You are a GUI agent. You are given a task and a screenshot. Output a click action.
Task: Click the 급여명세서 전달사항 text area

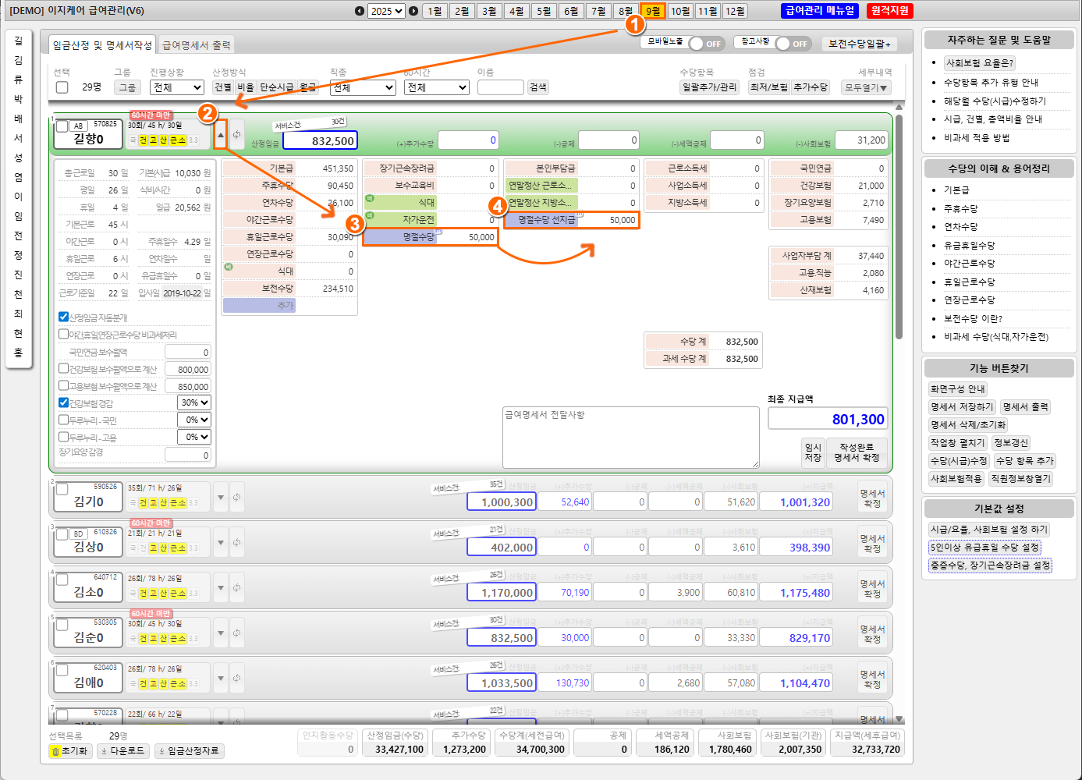[630, 437]
